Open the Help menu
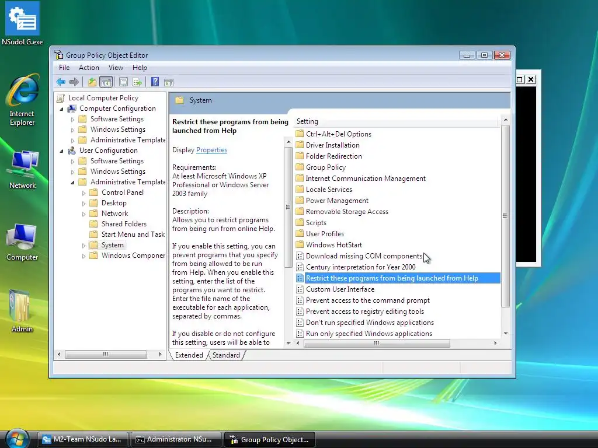This screenshot has height=448, width=598. pyautogui.click(x=140, y=68)
